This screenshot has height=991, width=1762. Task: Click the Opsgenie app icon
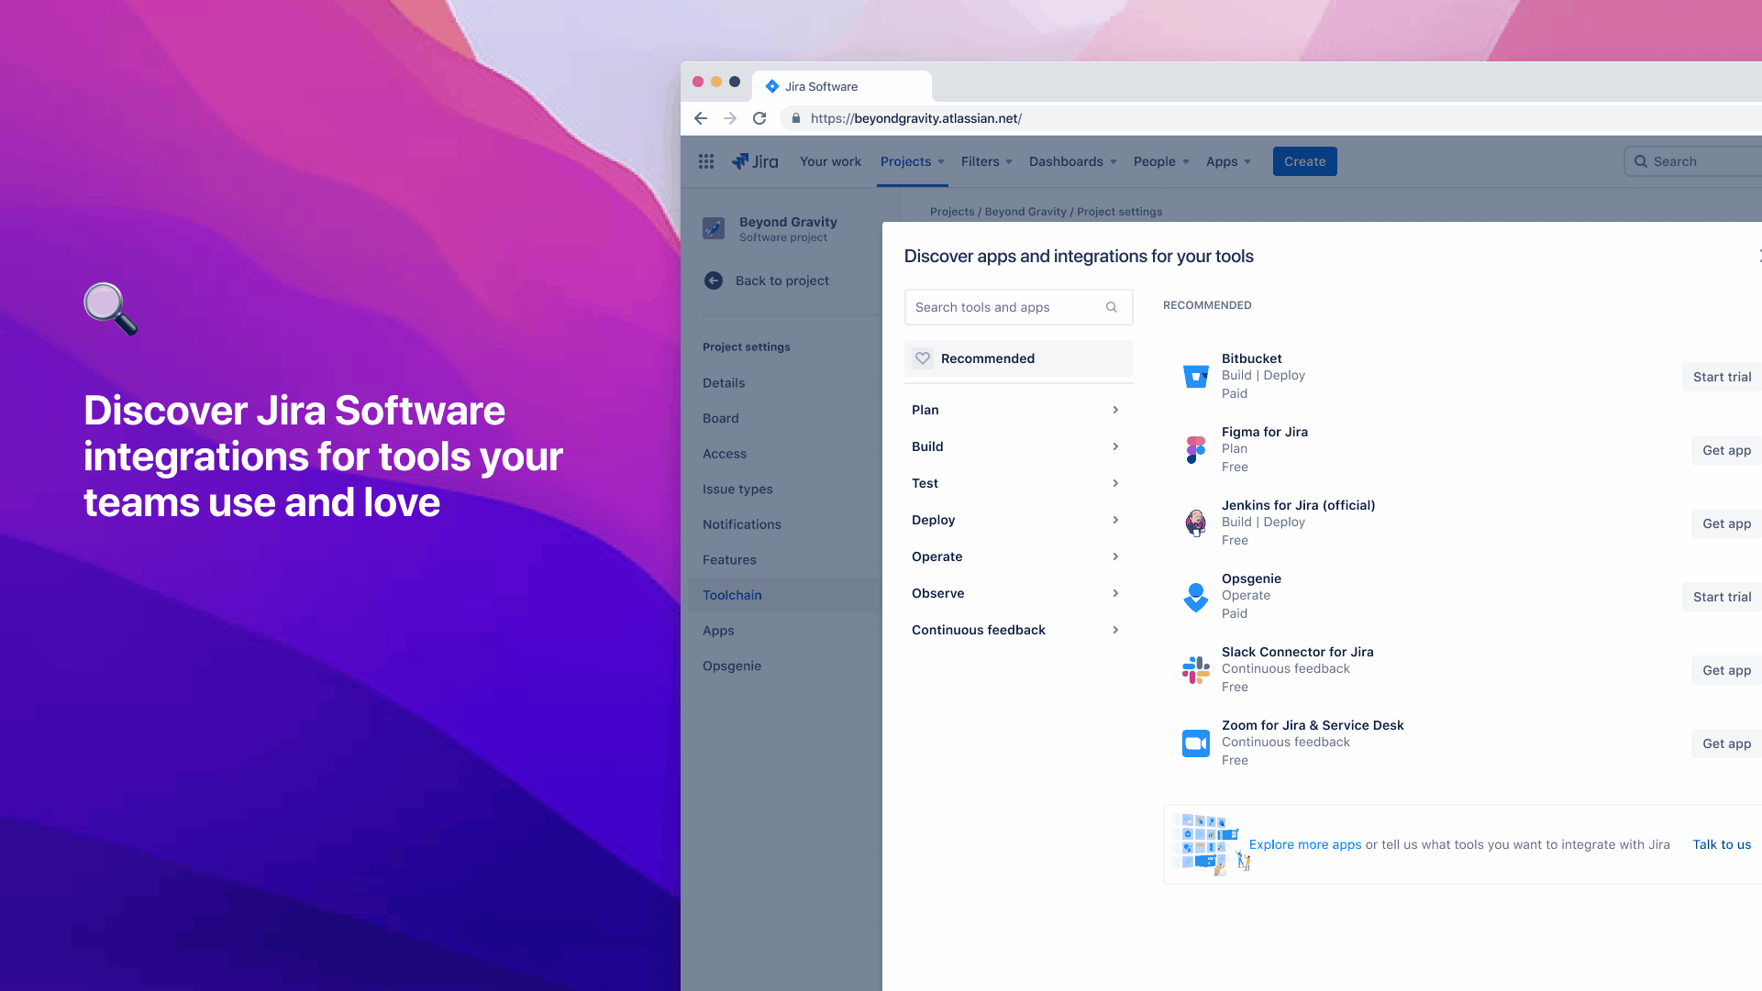[1195, 597]
